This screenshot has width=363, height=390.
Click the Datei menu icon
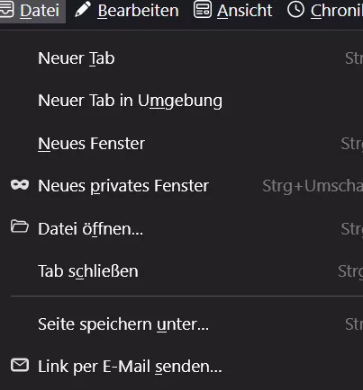click(x=6, y=10)
